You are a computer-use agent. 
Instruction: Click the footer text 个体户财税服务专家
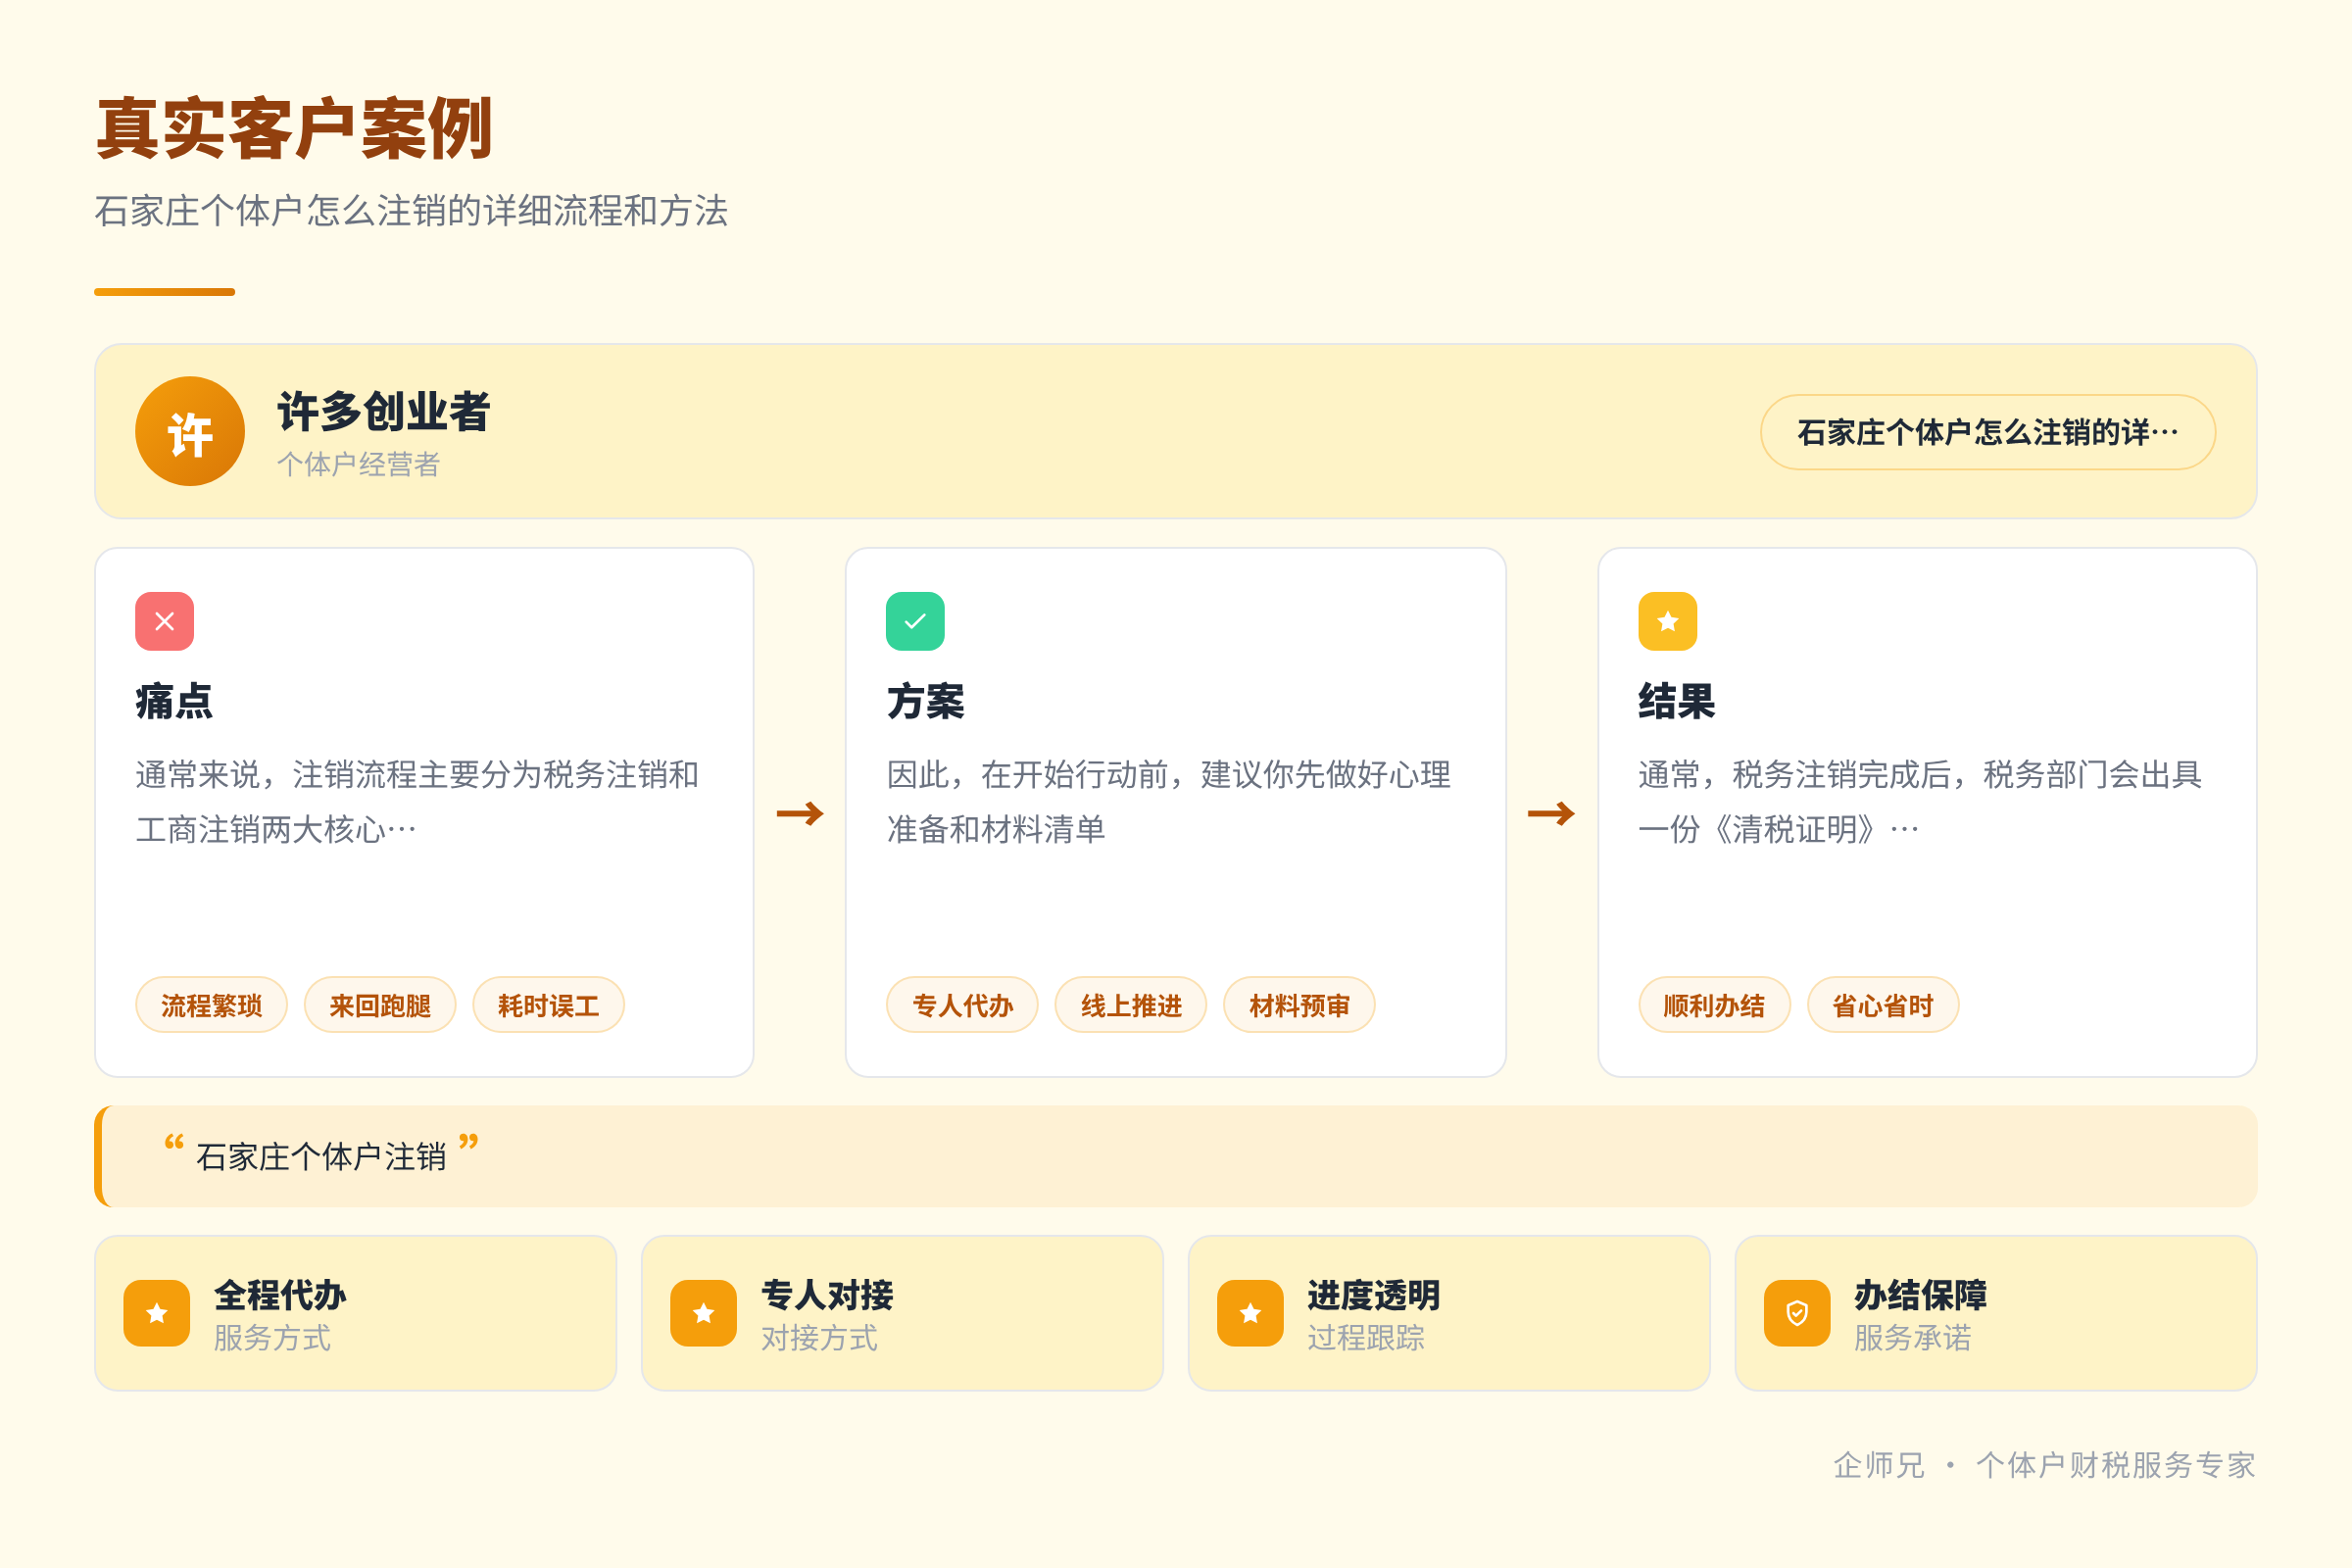(2116, 1465)
